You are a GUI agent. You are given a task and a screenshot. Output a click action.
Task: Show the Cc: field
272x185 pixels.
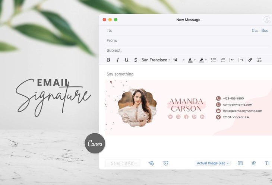click(254, 31)
